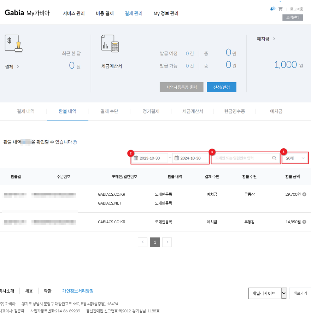The image size is (311, 318).
Task: Click the 환불 수단 column header
Action: coord(250,177)
